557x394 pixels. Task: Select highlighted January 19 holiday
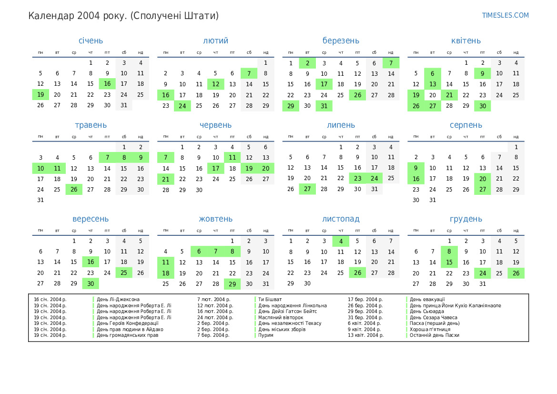click(41, 94)
